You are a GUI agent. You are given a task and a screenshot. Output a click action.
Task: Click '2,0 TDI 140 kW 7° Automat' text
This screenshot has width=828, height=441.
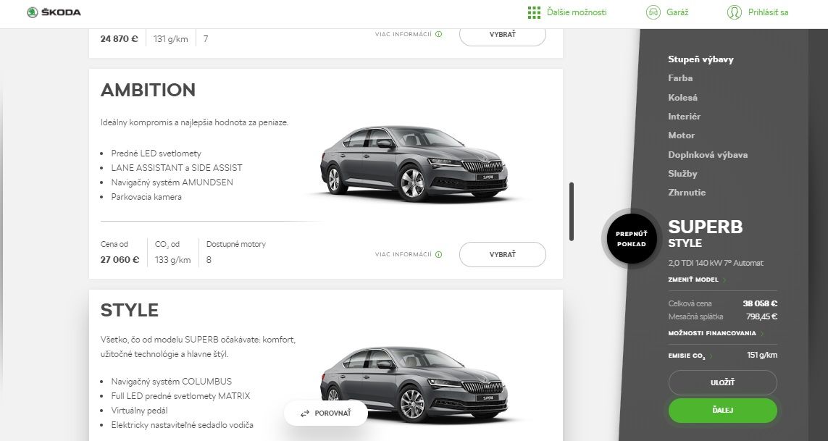[x=716, y=263]
